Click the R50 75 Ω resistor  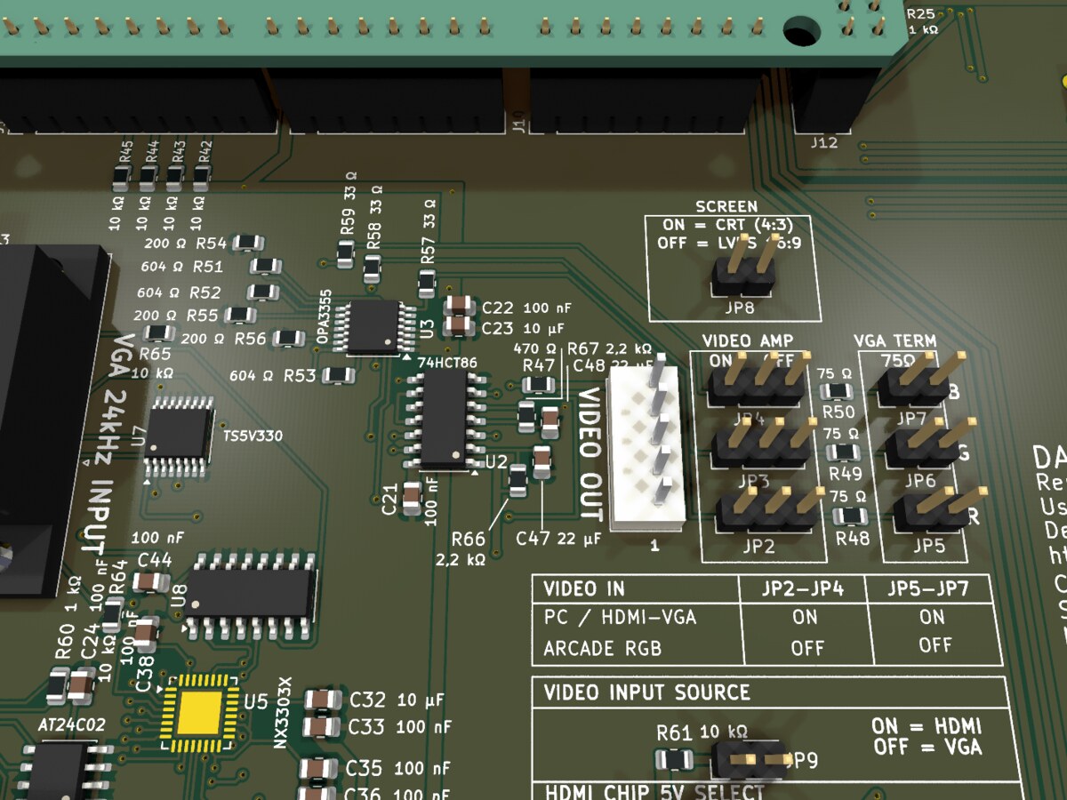pos(838,391)
